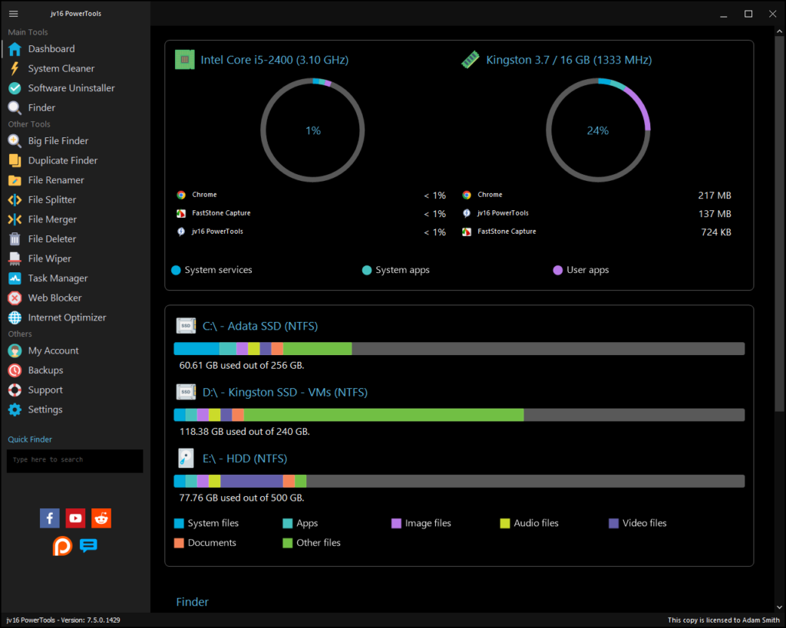Click the File Deleter trash icon

coord(15,239)
